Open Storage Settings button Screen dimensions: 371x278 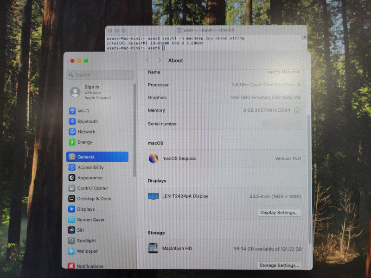coord(279,265)
